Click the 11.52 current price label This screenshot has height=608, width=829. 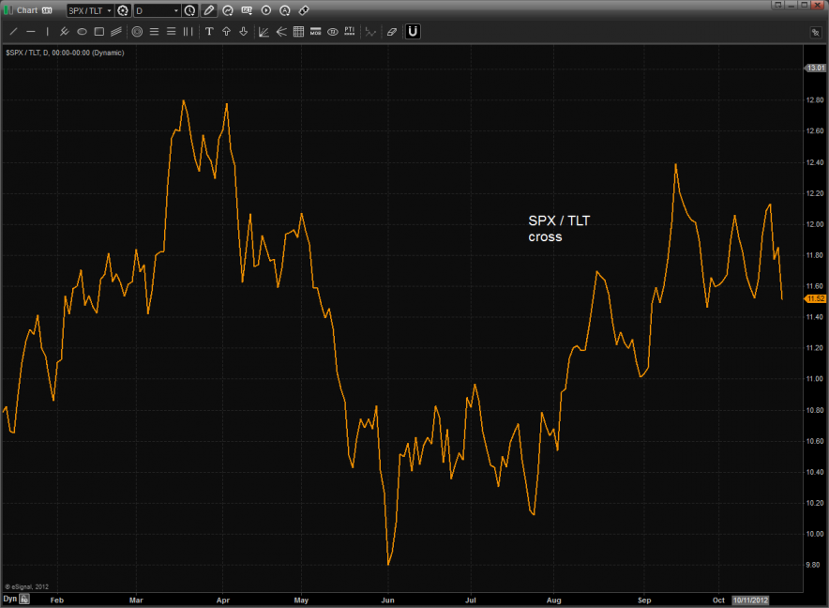click(x=814, y=298)
